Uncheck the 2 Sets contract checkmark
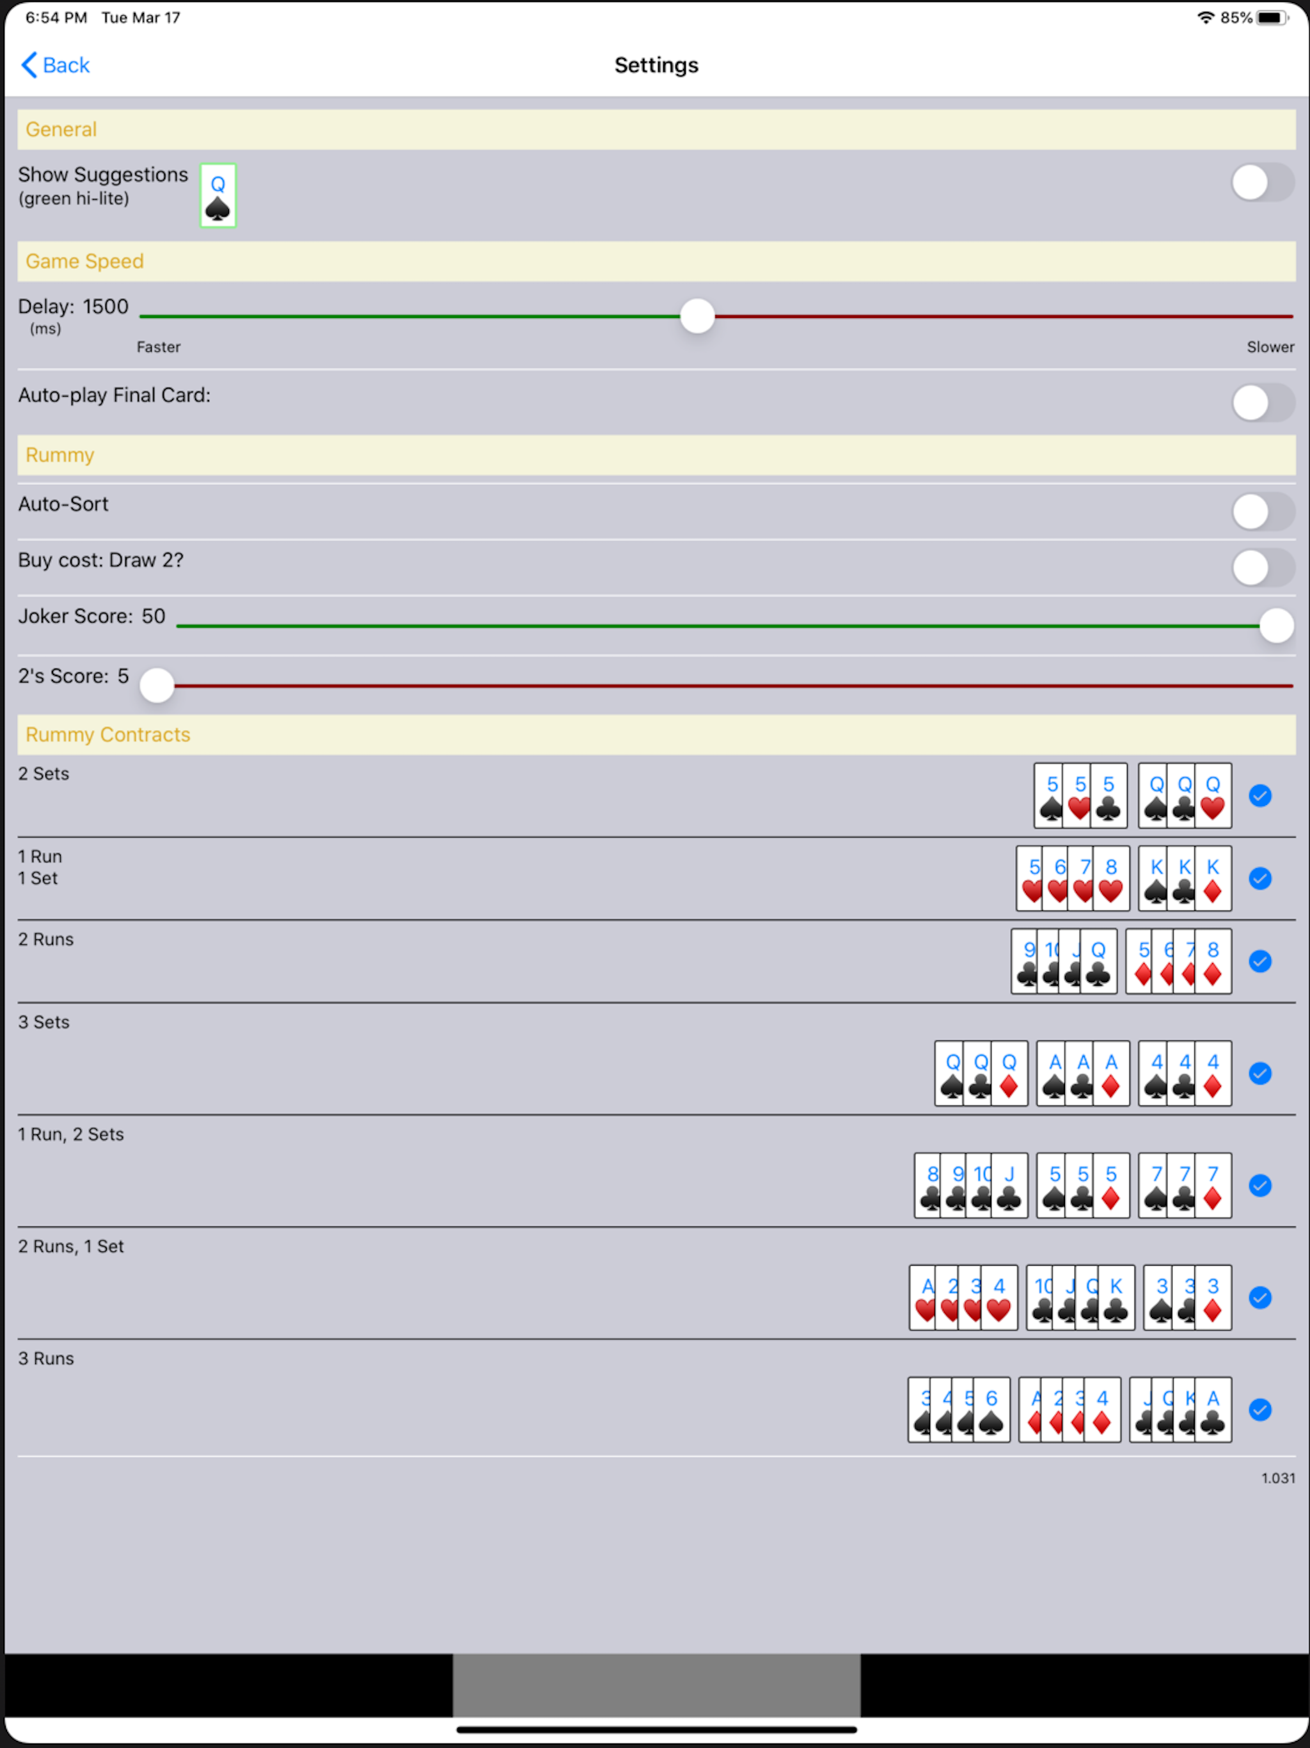Image resolution: width=1310 pixels, height=1748 pixels. [1260, 796]
